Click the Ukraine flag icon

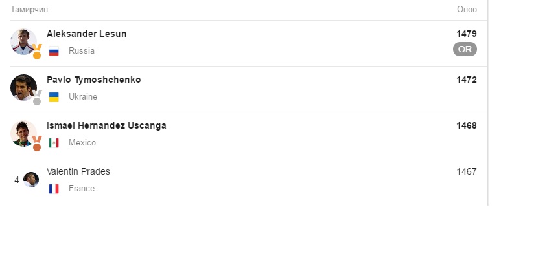tap(54, 97)
